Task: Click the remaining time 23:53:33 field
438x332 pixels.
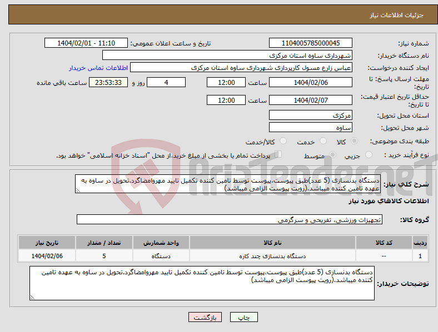Action: click(x=108, y=82)
